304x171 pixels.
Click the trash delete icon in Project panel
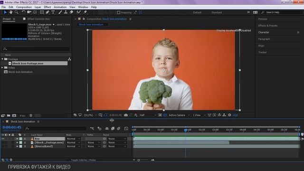(31, 115)
